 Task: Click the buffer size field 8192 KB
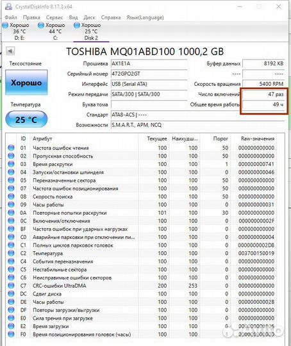tap(263, 64)
